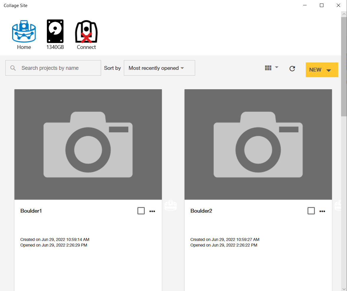Viewport: 347px width, 291px height.
Task: Open the 1340GB disk storage icon
Action: [55, 32]
